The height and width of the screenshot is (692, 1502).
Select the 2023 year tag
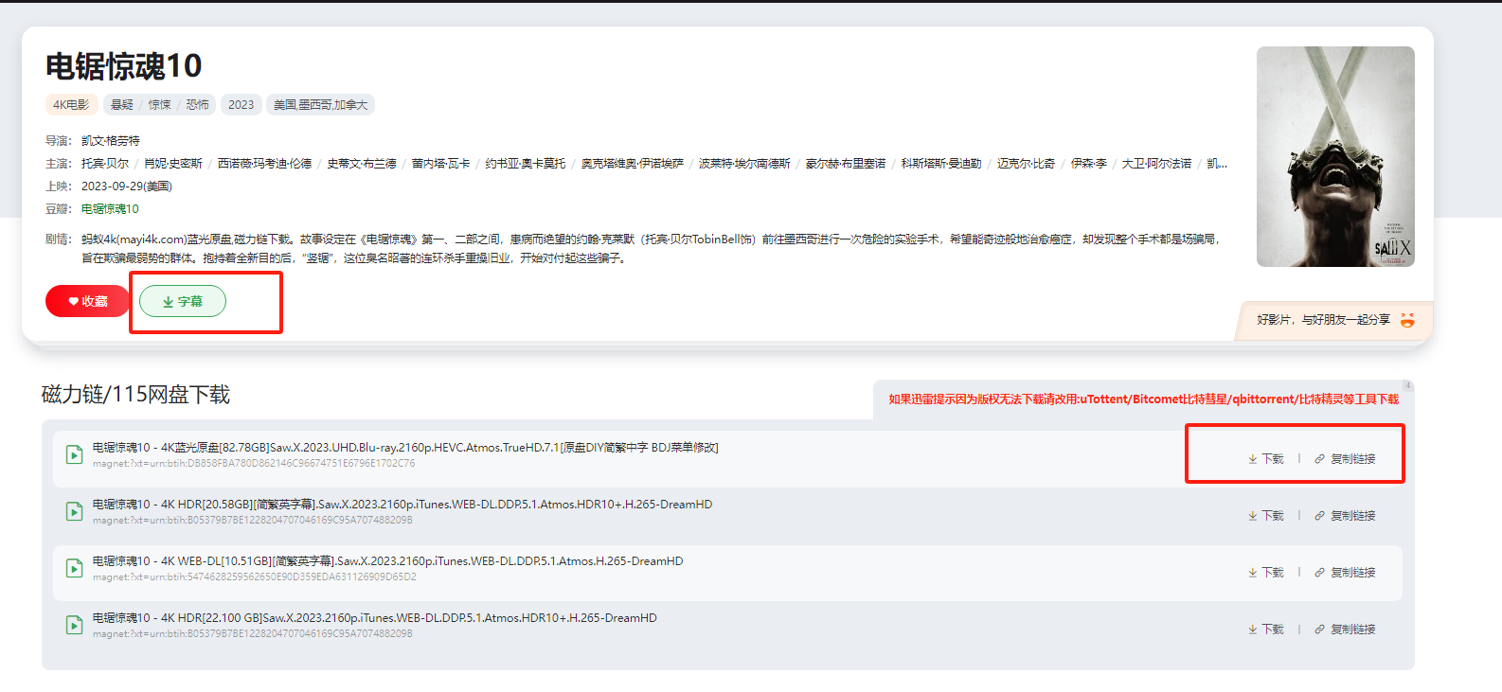(x=241, y=105)
